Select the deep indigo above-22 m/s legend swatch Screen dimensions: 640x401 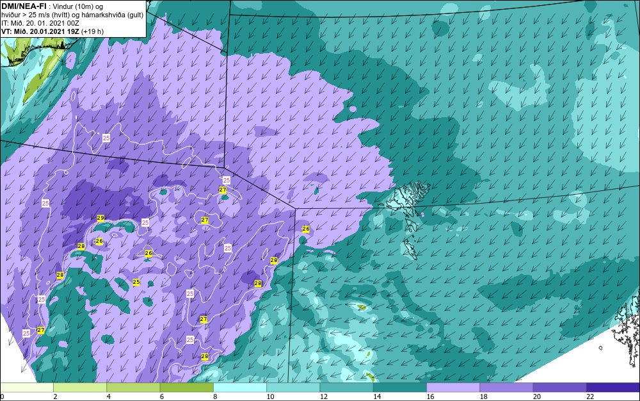613,387
